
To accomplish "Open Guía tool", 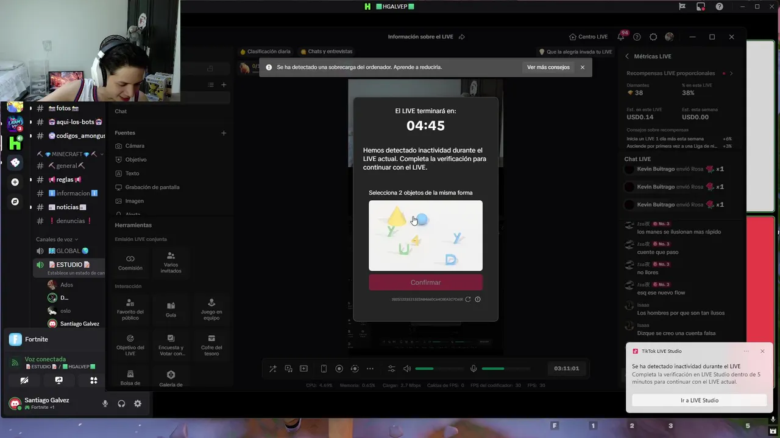I will pos(171,309).
